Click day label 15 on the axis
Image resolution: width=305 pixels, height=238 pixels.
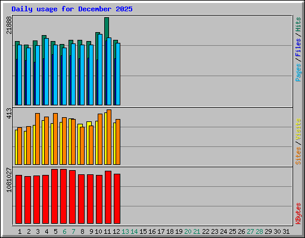coord(143,231)
